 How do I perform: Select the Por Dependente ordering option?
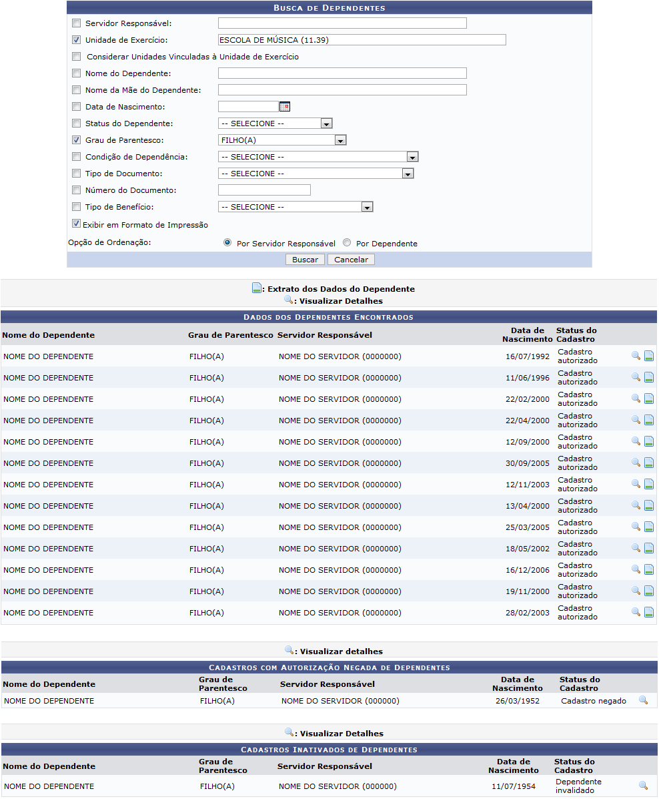347,244
